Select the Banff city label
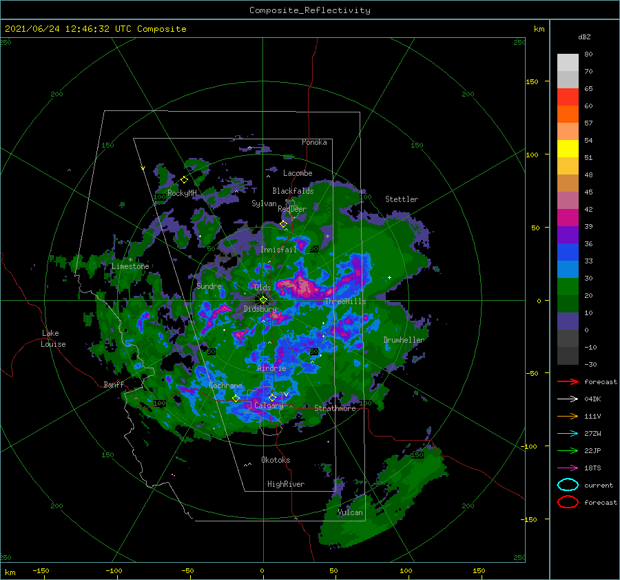The width and height of the screenshot is (620, 580). tap(114, 384)
